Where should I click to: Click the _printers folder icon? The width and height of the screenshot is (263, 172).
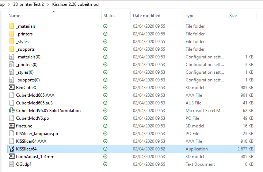point(12,34)
